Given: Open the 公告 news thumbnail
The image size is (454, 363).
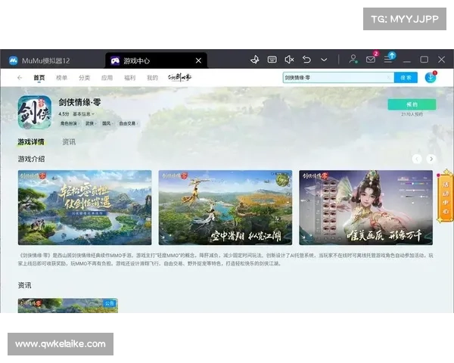Looking at the screenshot, I should coord(68,306).
